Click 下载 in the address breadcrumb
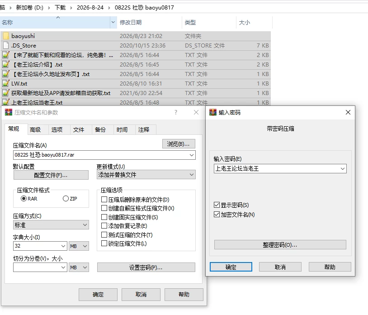The height and width of the screenshot is (315, 368). (x=60, y=8)
